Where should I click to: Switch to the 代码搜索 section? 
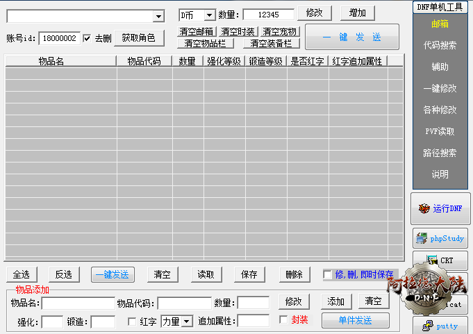coord(440,46)
